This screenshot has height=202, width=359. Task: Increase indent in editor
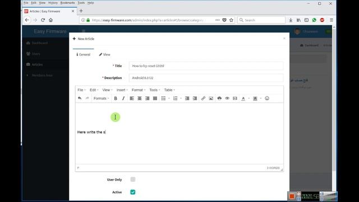pyautogui.click(x=195, y=98)
